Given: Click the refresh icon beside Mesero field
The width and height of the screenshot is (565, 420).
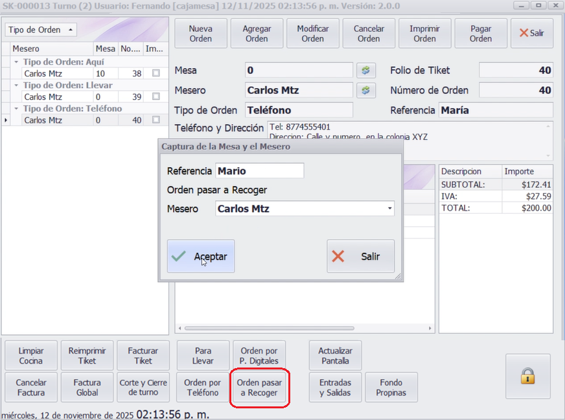Looking at the screenshot, I should coord(365,90).
